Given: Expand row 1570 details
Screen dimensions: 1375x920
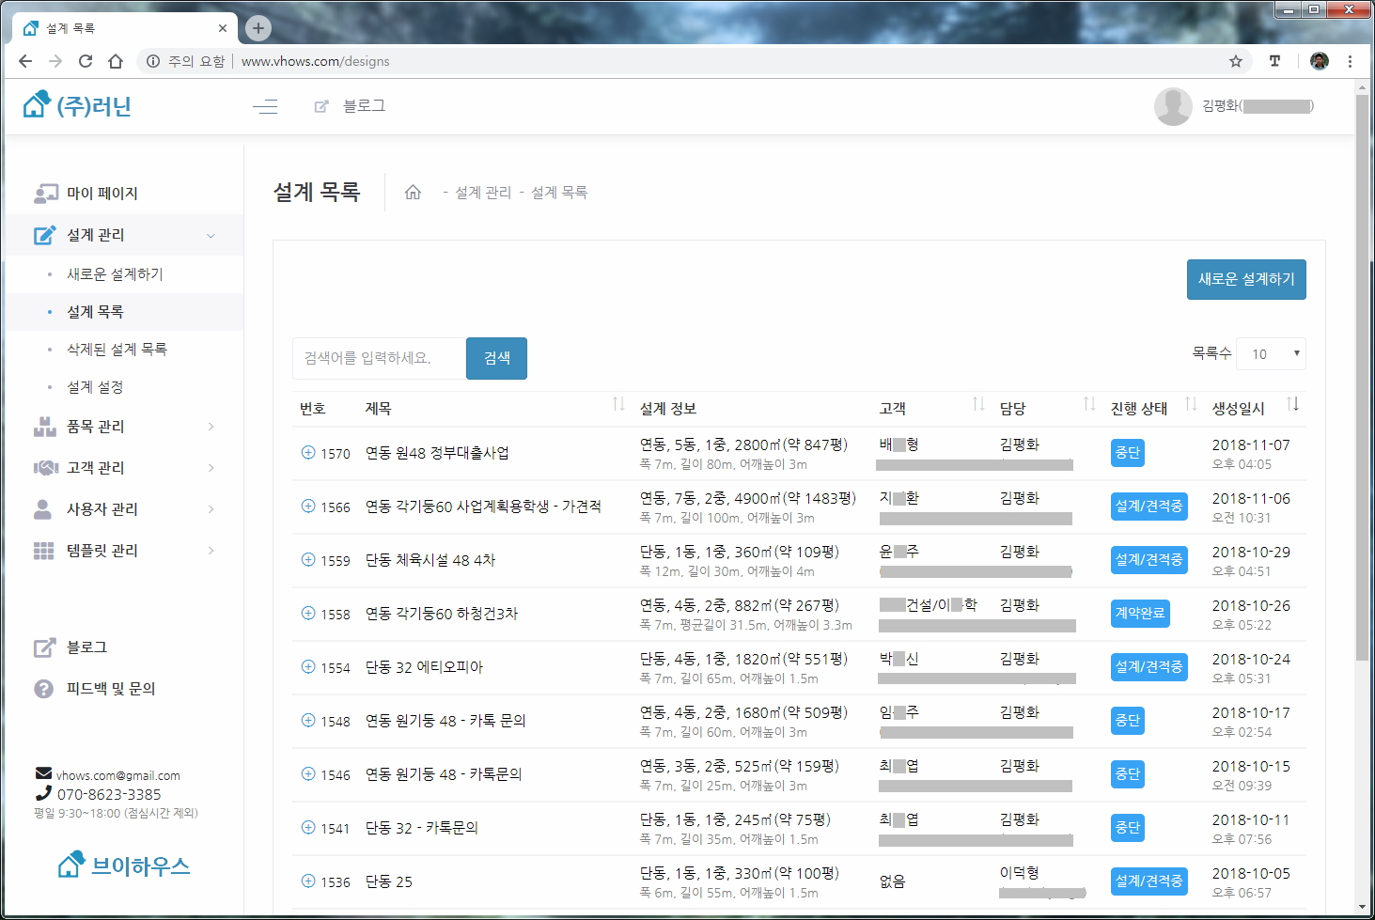Looking at the screenshot, I should [308, 453].
